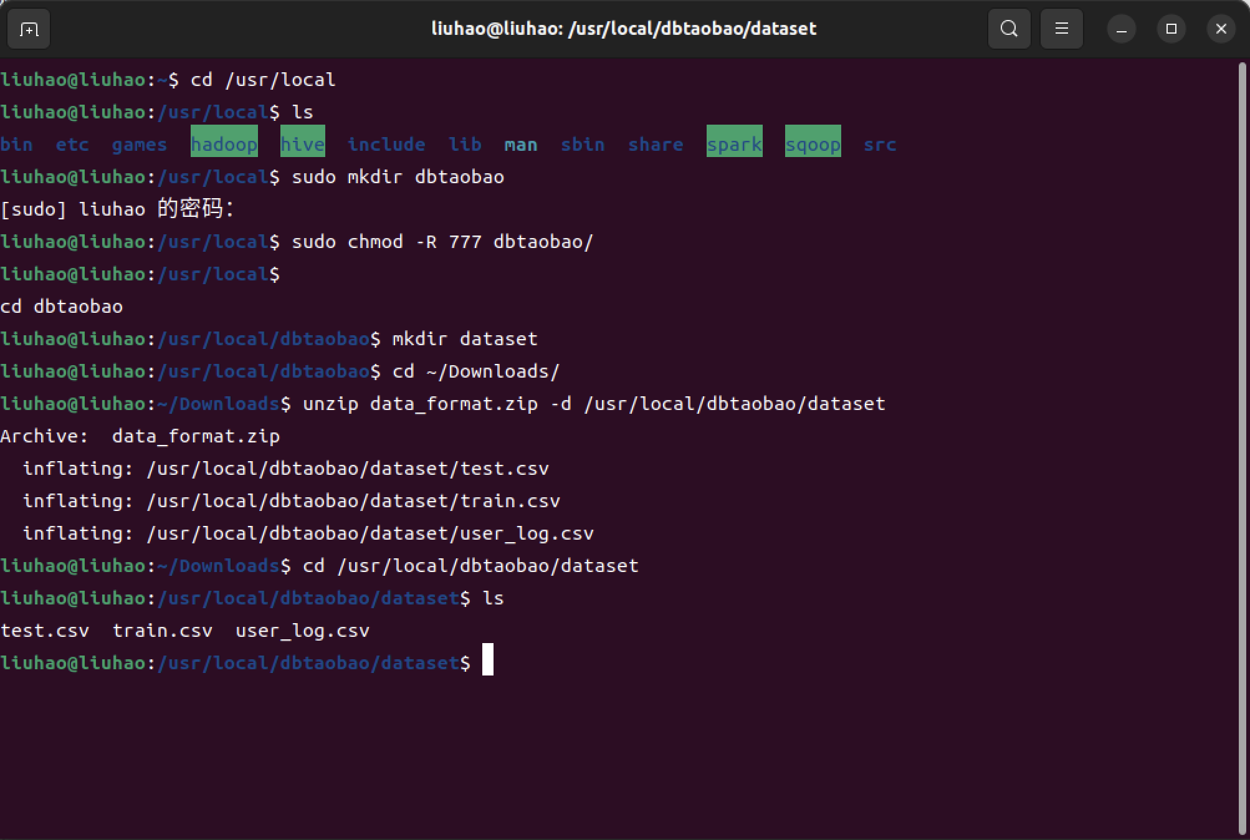This screenshot has height=840, width=1250.
Task: Click the 'cd /usr/local' command text
Action: pos(263,80)
